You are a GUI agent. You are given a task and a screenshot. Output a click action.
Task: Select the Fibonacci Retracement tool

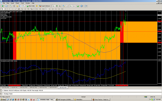(x=22, y=9)
